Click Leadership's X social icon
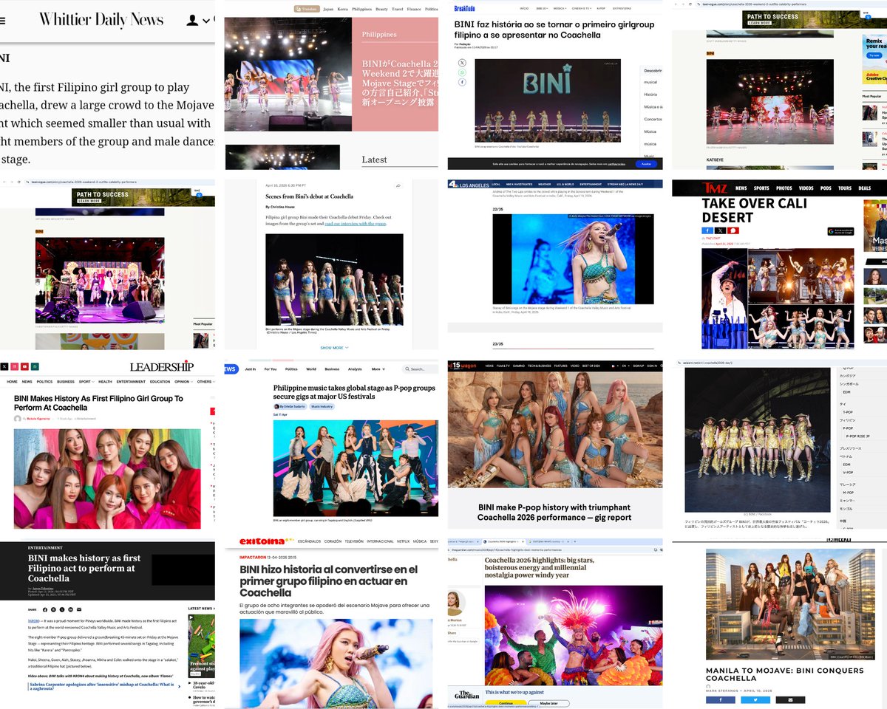Screen dimensions: 887x709 (x=4, y=366)
